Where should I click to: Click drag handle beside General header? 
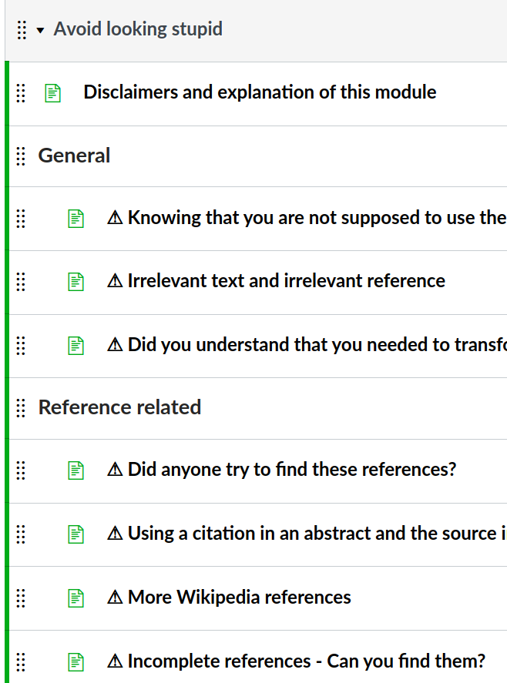click(x=22, y=156)
